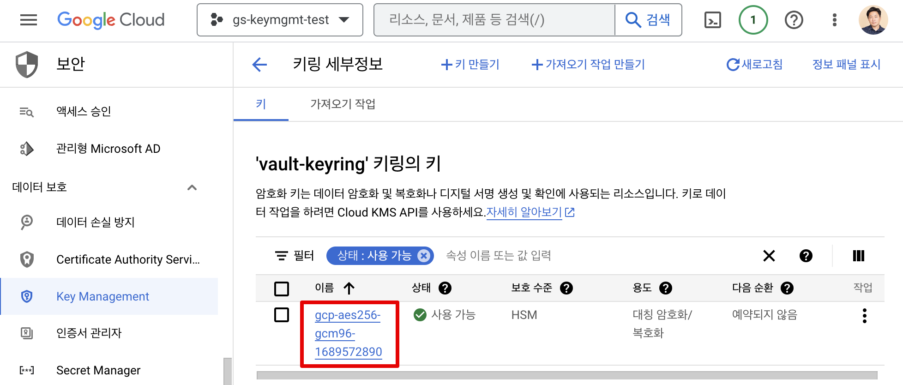Click the 인증서 관리자 icon
This screenshot has height=385, width=903.
27,333
